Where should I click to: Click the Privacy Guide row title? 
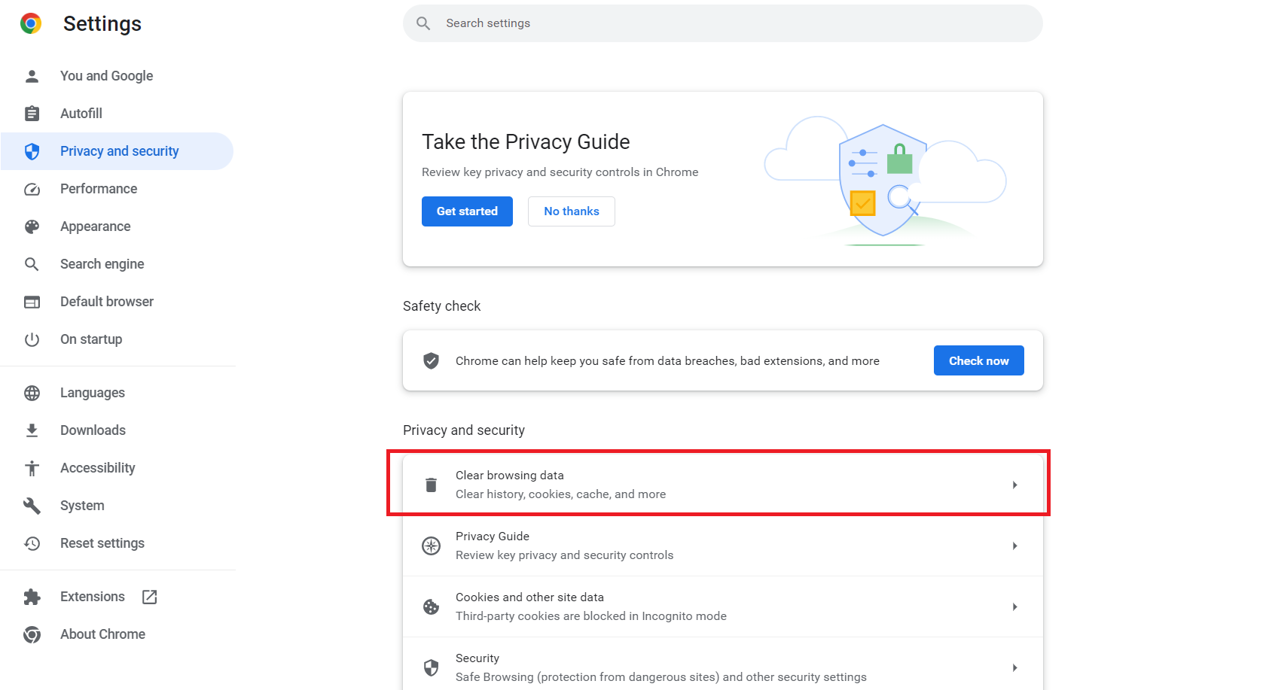493,536
